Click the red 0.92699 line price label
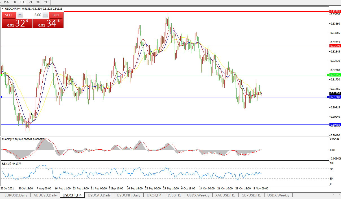This screenshot has width=341, height=199. [x=335, y=46]
